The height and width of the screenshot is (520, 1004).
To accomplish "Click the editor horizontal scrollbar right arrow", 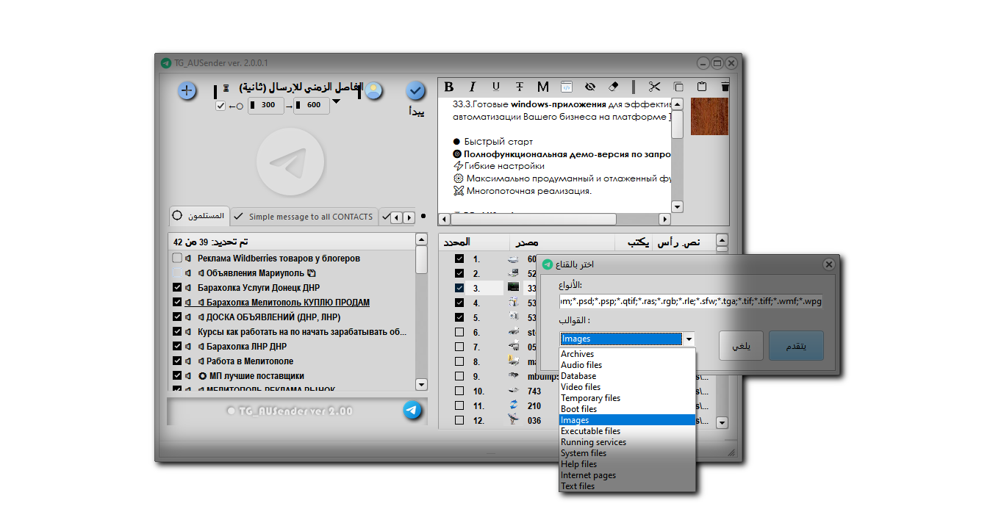I will pos(664,219).
